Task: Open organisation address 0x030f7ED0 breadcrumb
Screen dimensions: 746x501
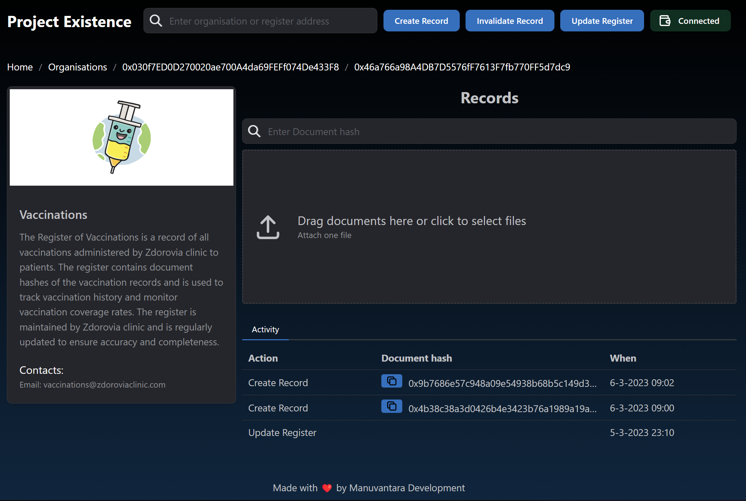Action: click(x=230, y=67)
